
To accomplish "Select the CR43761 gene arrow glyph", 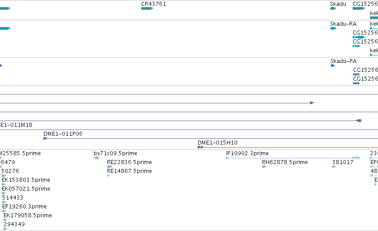I will (x=147, y=8).
